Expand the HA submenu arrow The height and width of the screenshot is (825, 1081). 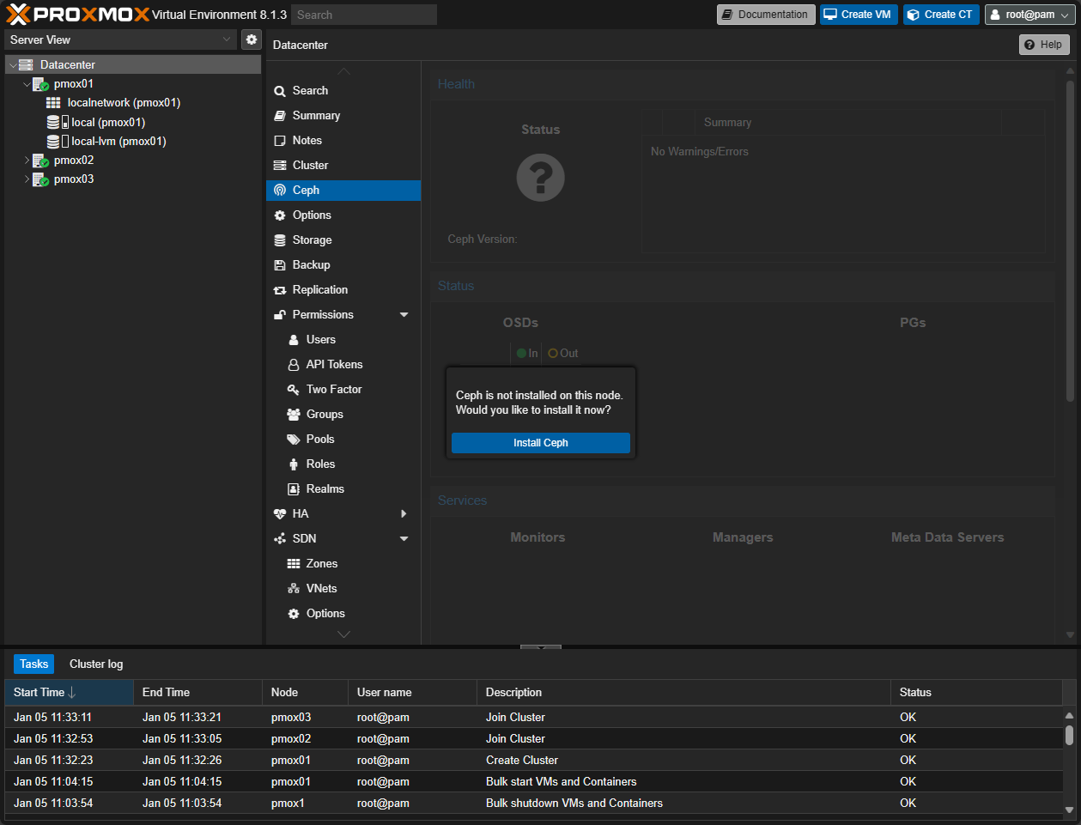point(404,514)
